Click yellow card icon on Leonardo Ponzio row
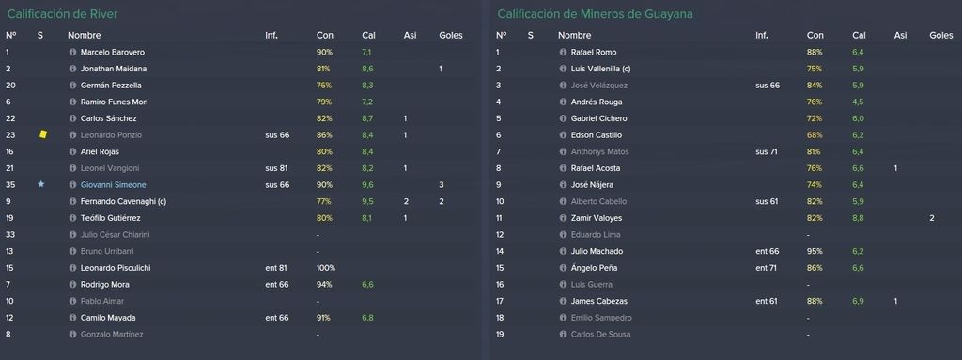The height and width of the screenshot is (360, 962). coord(42,133)
